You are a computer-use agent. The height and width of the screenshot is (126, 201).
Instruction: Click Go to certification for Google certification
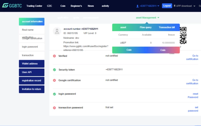(x=192, y=82)
